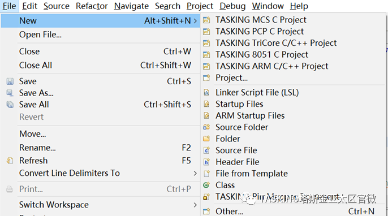The width and height of the screenshot is (388, 216).
Task: Create a new TASKING ARM C/C++ Project
Action: (x=293, y=66)
